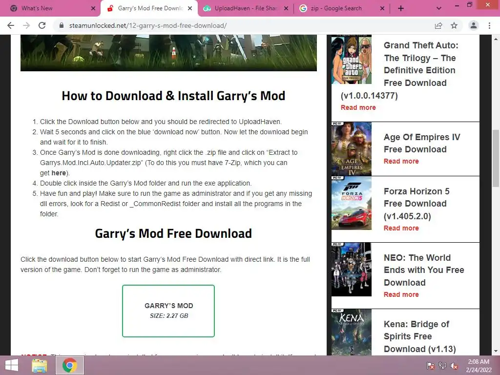Click scrollbar down arrow
The image size is (500, 375).
click(496, 352)
